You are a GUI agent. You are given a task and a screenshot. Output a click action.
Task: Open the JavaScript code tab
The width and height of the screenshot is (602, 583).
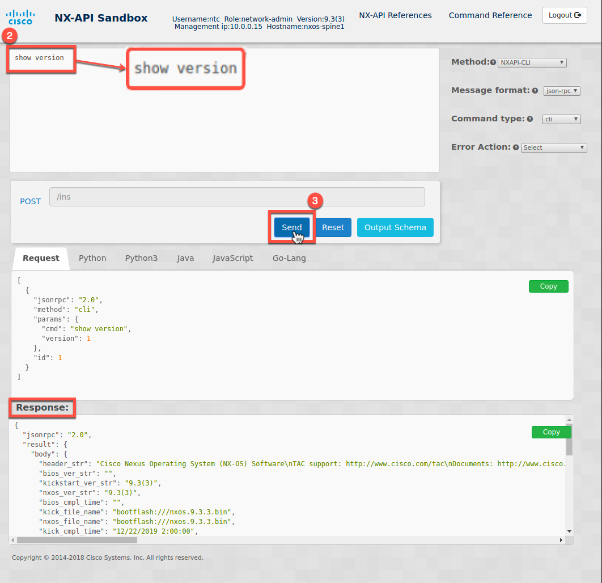point(232,258)
